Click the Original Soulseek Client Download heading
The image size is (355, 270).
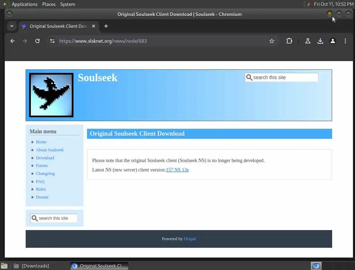(x=137, y=134)
